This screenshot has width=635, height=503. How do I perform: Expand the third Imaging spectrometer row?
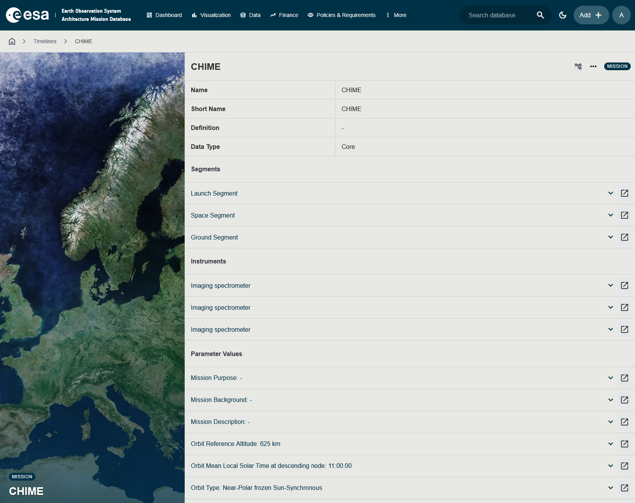pyautogui.click(x=611, y=329)
